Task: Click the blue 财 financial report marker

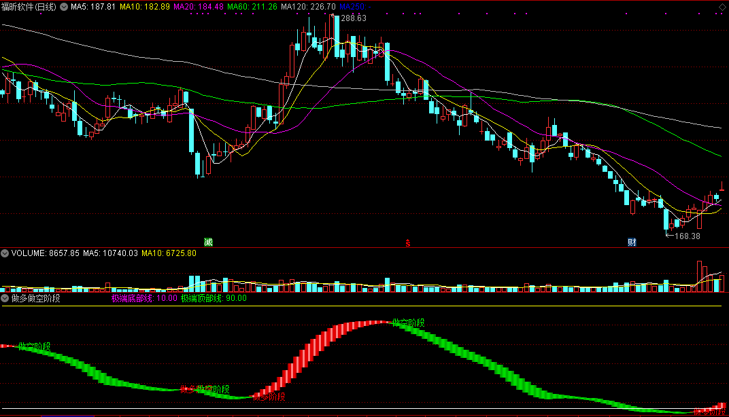Action: (632, 242)
